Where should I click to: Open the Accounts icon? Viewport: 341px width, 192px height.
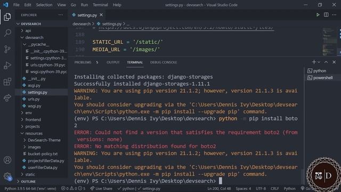point(7,160)
